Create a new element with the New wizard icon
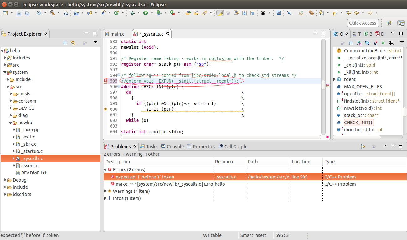 (5, 12)
